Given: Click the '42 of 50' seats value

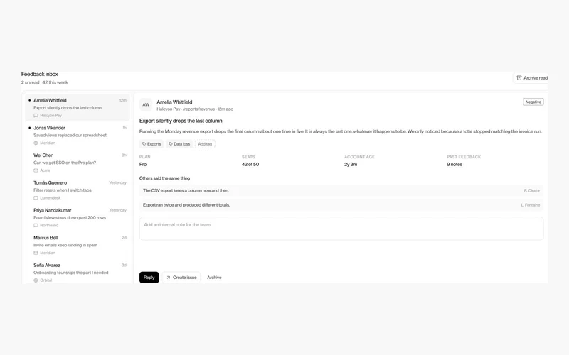Looking at the screenshot, I should pos(250,165).
